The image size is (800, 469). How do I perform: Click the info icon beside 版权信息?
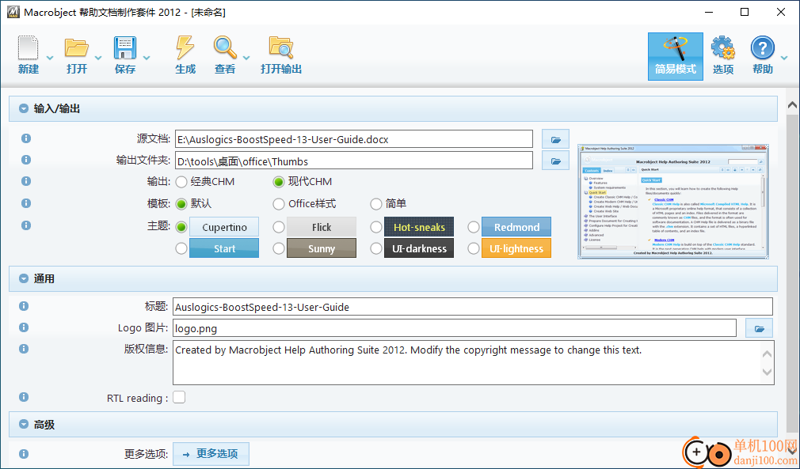tap(24, 349)
